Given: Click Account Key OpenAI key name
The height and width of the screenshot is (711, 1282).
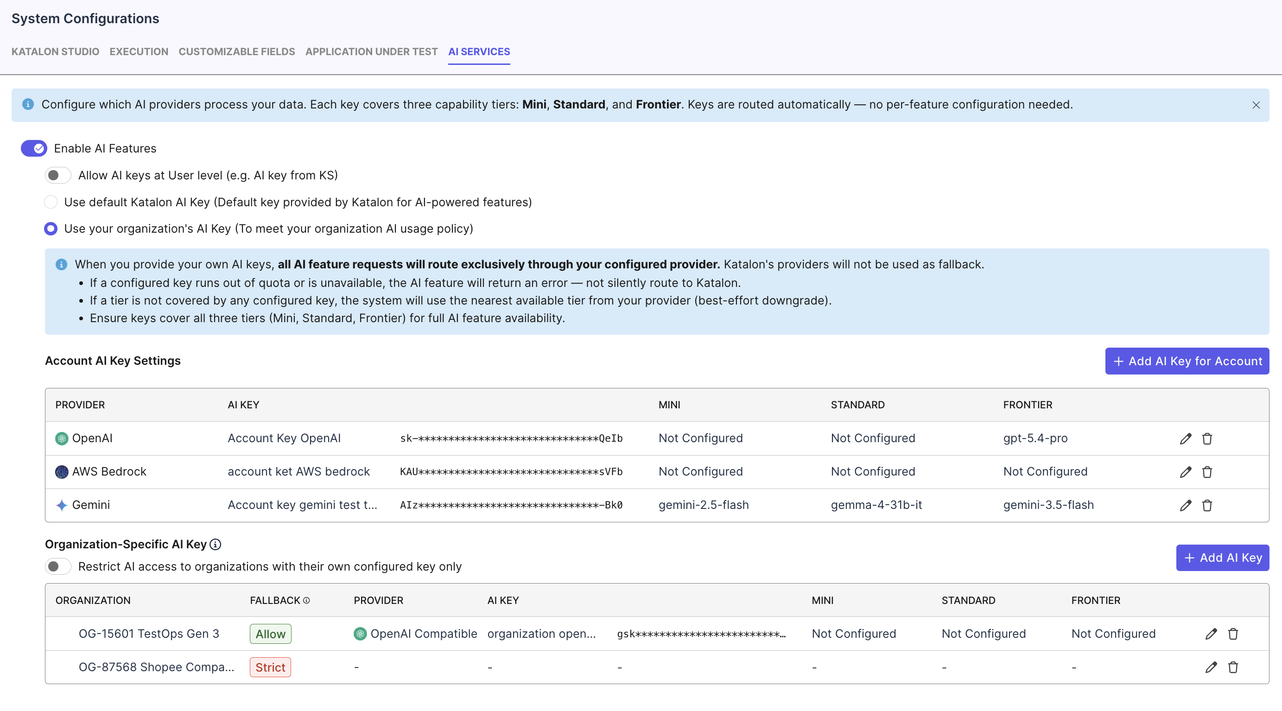Looking at the screenshot, I should [284, 438].
